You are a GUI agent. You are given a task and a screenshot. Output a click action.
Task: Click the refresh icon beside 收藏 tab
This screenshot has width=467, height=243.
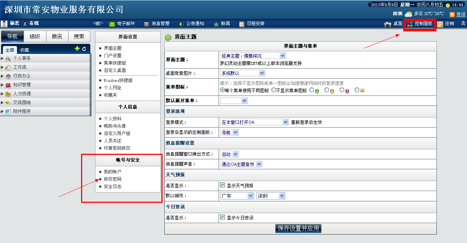pyautogui.click(x=84, y=49)
